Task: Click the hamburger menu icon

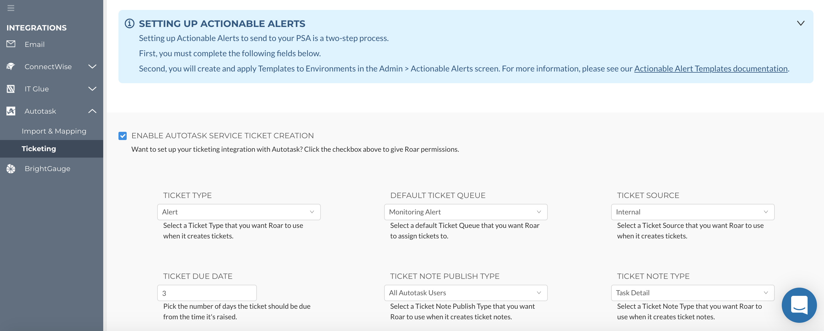Action: point(11,8)
